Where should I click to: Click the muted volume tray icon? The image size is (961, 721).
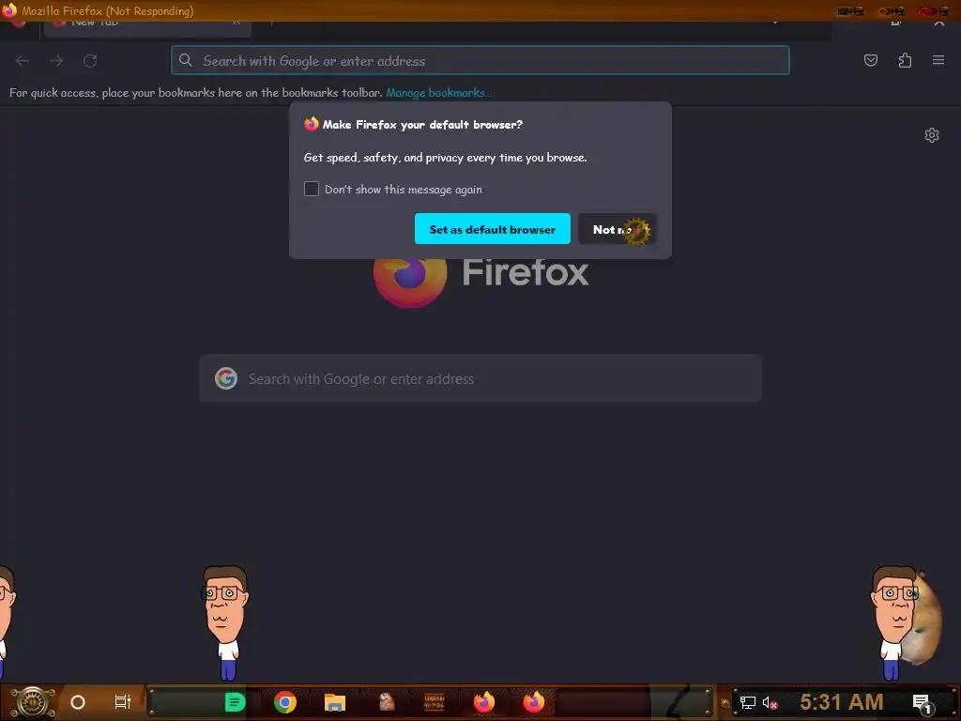(770, 702)
